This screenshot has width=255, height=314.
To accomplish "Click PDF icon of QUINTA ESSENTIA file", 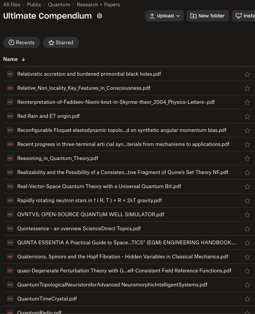I will tap(10, 243).
